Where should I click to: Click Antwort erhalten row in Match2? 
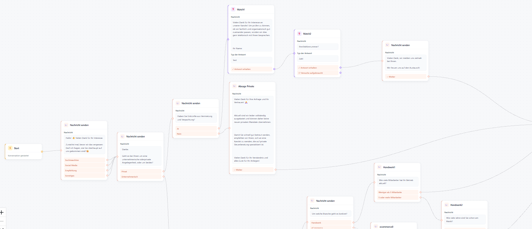(x=318, y=68)
